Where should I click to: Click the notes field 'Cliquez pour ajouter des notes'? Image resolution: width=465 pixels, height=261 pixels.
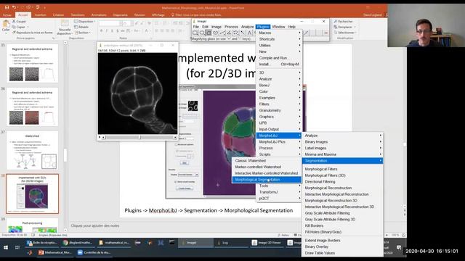pos(95,225)
